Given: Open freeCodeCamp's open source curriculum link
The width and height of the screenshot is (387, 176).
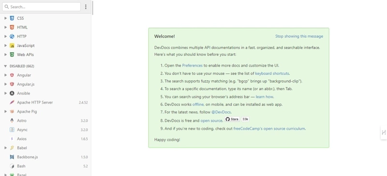Looking at the screenshot, I should [269, 129].
